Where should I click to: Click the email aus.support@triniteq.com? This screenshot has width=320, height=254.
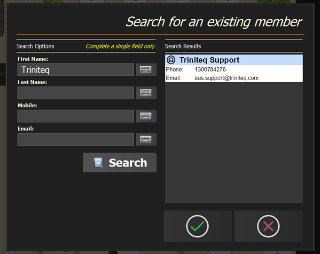(x=226, y=78)
